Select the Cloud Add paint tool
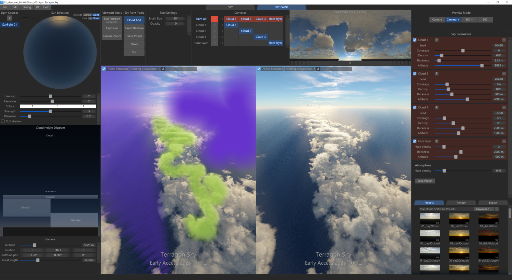Image resolution: width=512 pixels, height=280 pixels. (x=134, y=20)
